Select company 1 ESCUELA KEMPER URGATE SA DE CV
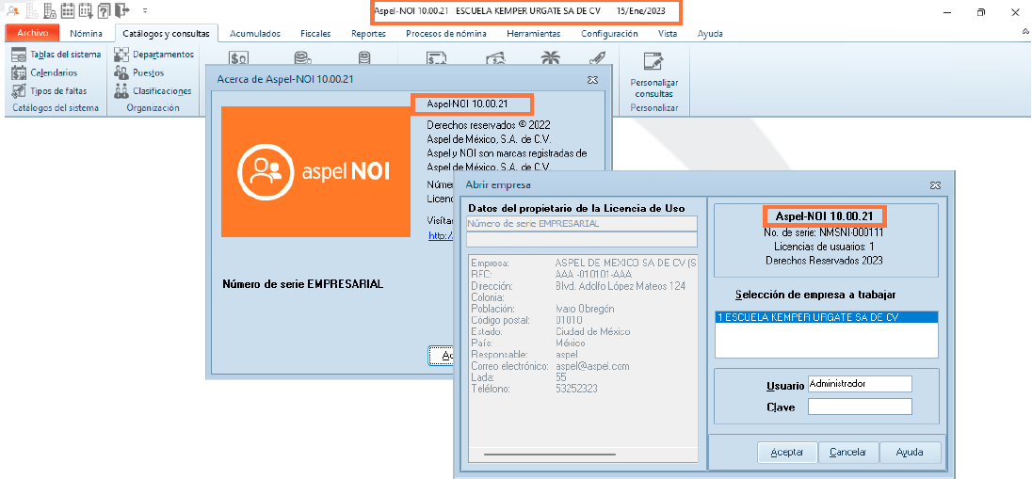This screenshot has width=1032, height=479. coord(827,317)
